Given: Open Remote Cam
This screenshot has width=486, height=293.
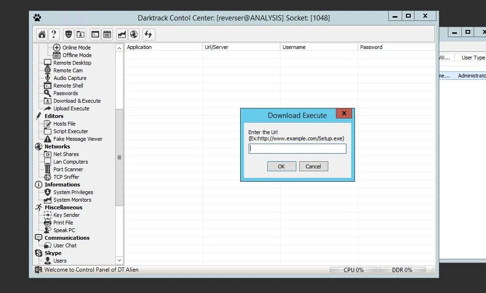Looking at the screenshot, I should (68, 70).
